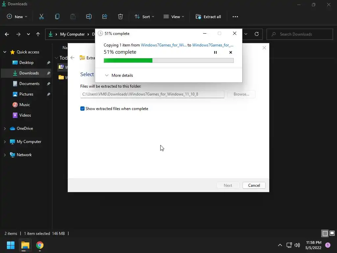
Task: Unpin Desktop using its pin icon
Action: 49,62
